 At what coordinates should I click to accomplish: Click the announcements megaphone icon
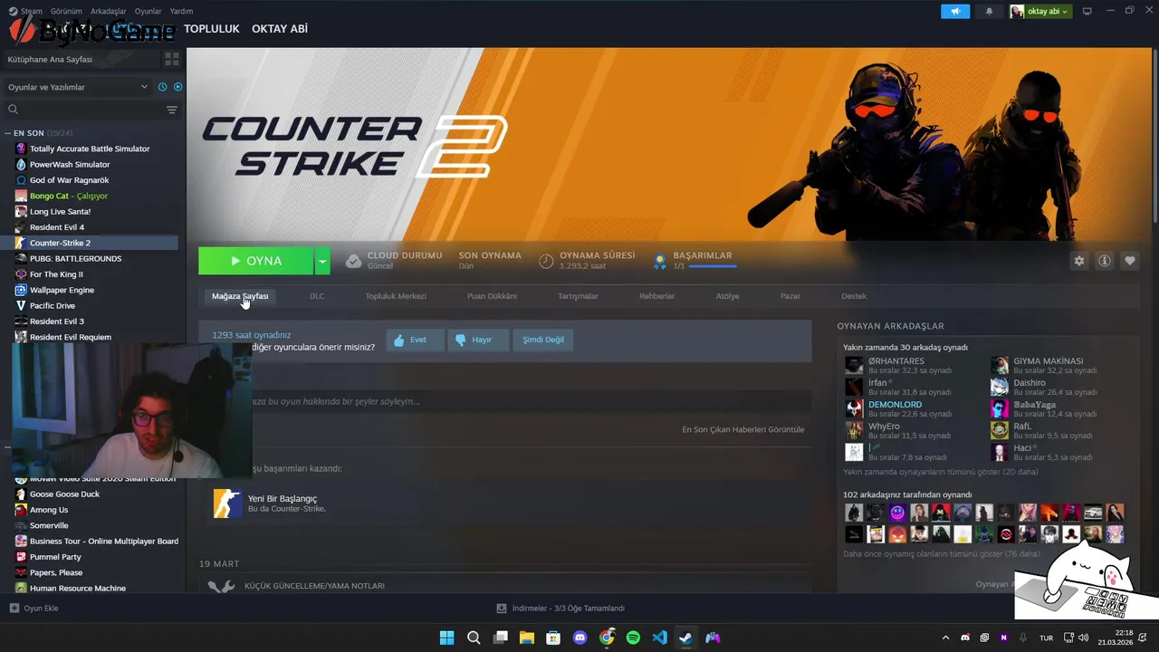coord(955,11)
